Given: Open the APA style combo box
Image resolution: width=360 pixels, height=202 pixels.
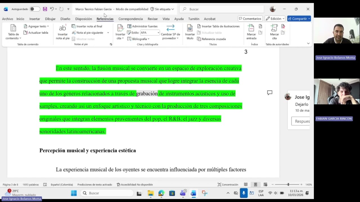Looking at the screenshot, I should pos(150,33).
